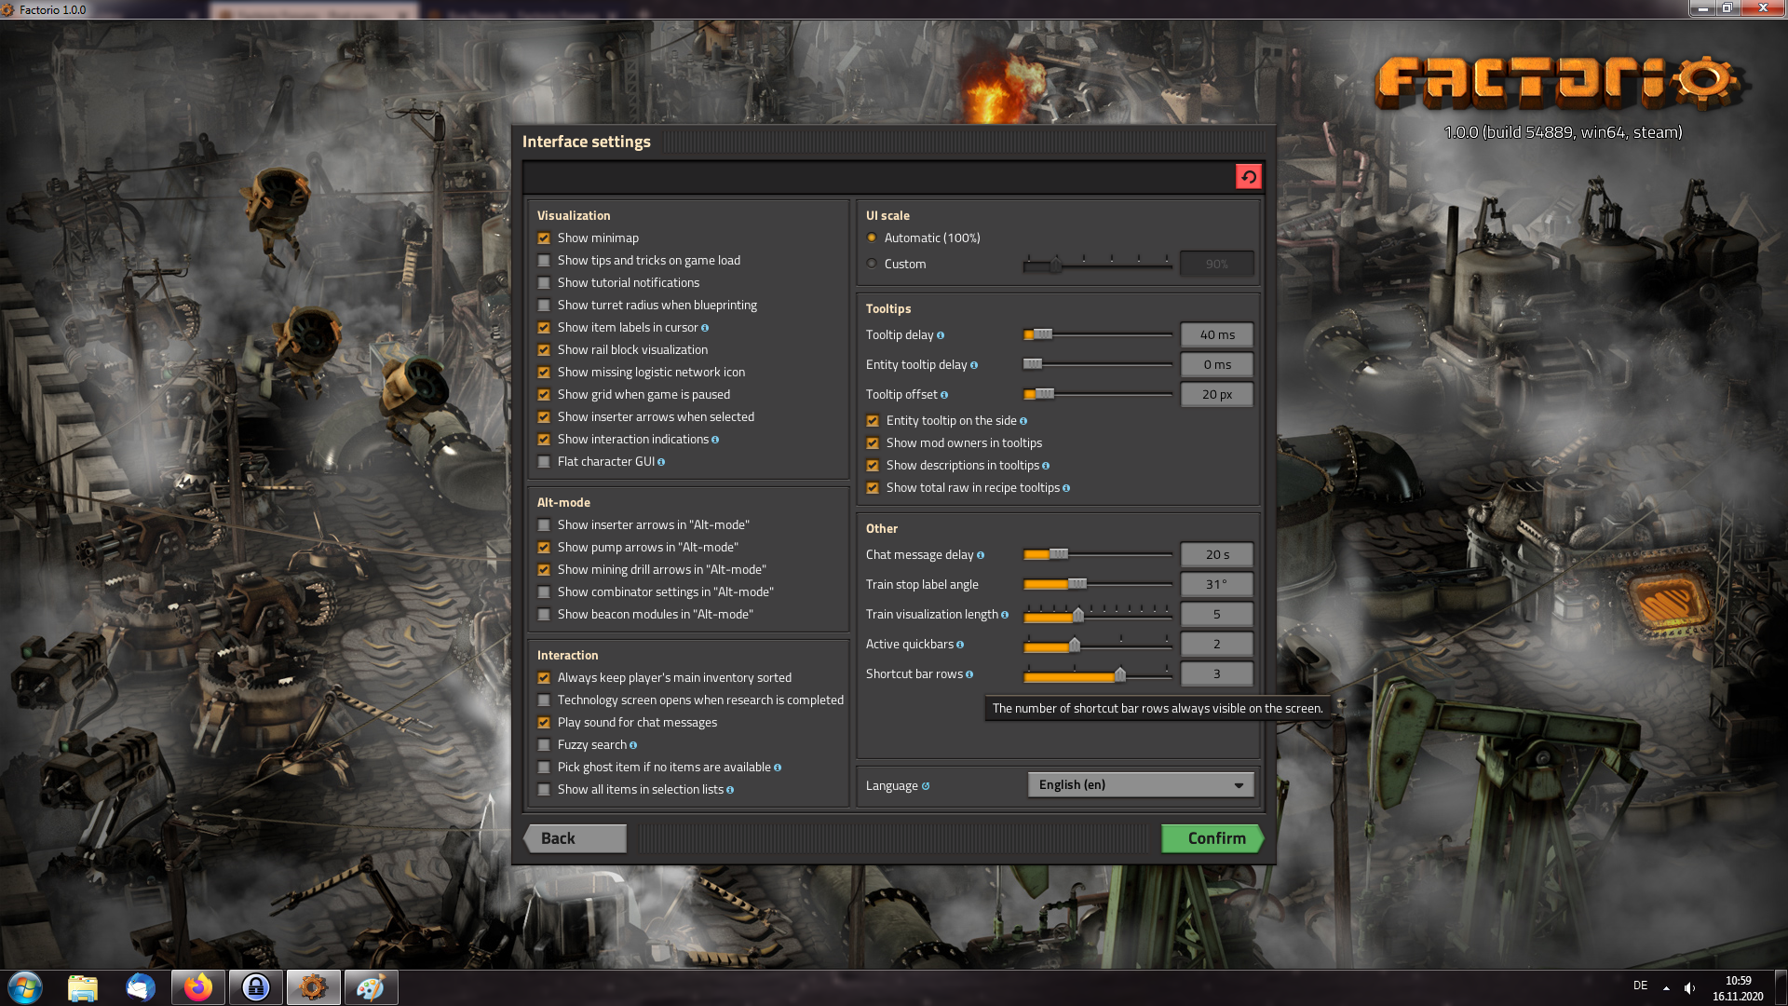Click info icon next to Show item labels in cursor
This screenshot has width=1788, height=1006.
coord(705,328)
